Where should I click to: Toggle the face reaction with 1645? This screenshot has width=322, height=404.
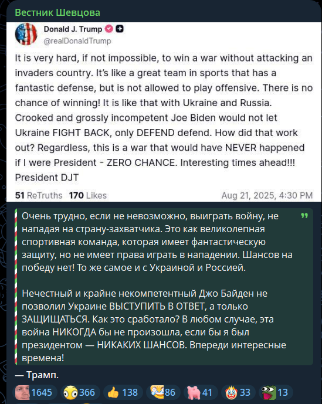[34, 392]
